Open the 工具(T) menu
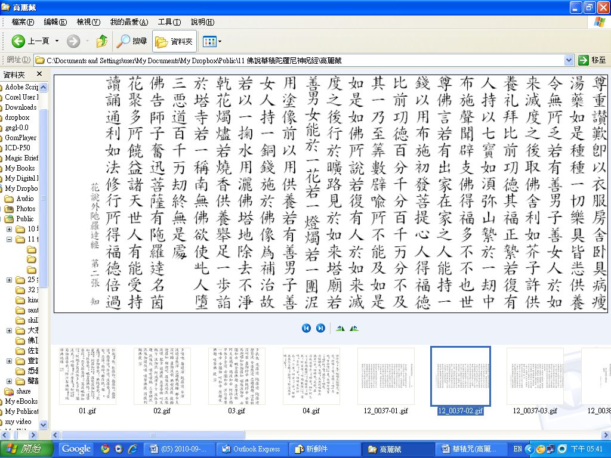The image size is (611, 458). pos(169,22)
